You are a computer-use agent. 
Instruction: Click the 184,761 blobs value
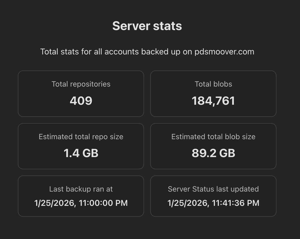coord(213,101)
